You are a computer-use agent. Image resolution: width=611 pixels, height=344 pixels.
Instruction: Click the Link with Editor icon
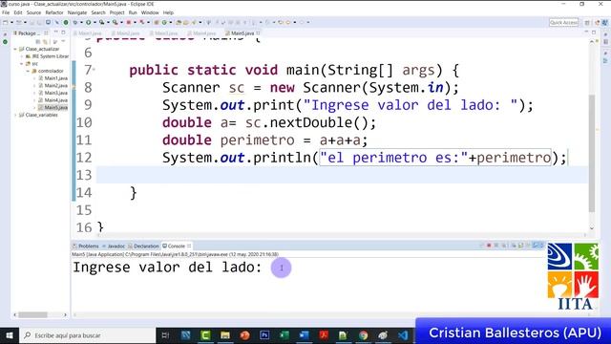click(46, 41)
